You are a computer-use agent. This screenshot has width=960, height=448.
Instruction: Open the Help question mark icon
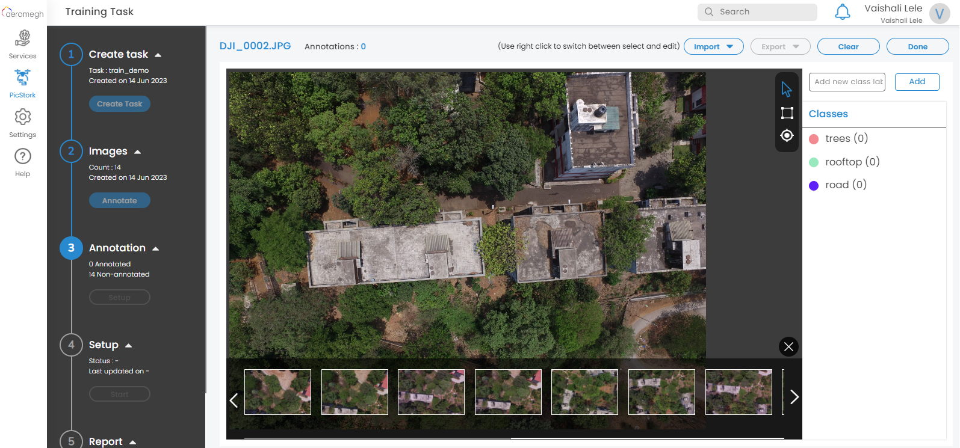click(23, 162)
